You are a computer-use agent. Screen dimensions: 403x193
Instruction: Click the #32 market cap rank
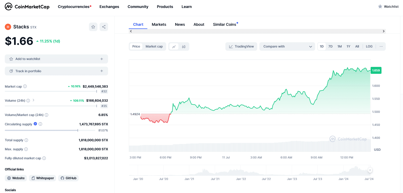[104, 92]
